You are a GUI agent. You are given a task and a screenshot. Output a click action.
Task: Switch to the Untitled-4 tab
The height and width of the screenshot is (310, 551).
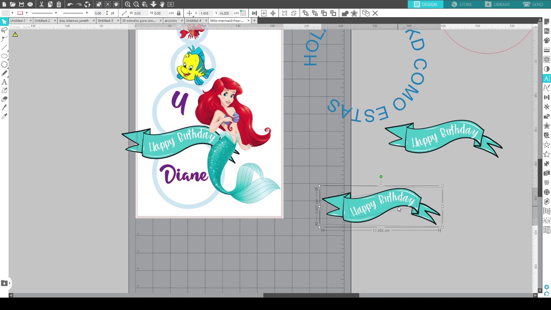click(194, 21)
